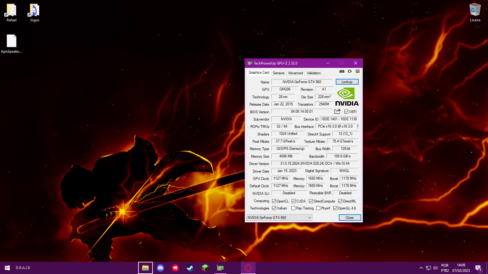Open the Windows Start menu
The image size is (488, 274).
point(7,268)
